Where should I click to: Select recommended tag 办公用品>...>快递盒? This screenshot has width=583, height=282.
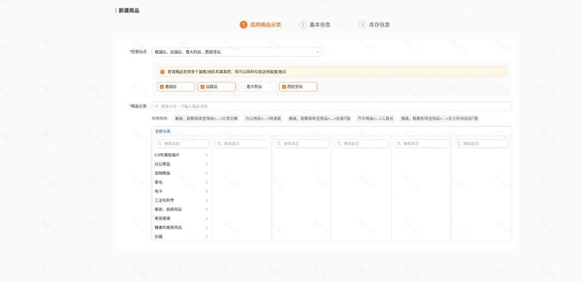[263, 118]
